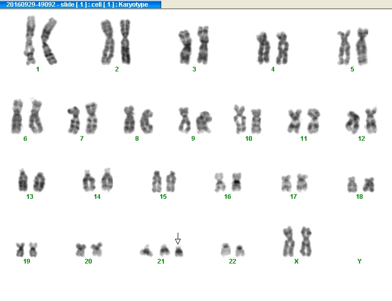The image size is (392, 301).
Task: Click the chromosome 13 pair image
Action: pyautogui.click(x=31, y=180)
